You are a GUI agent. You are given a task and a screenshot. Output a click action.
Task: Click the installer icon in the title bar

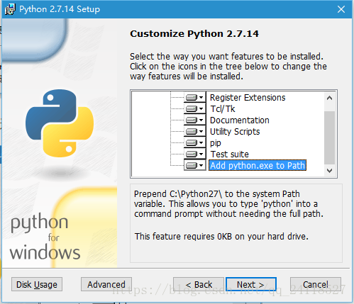(10, 9)
